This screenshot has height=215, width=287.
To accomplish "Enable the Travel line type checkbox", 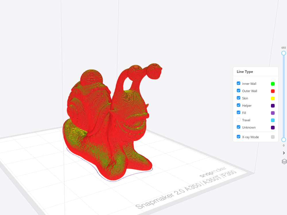I will tap(238, 120).
